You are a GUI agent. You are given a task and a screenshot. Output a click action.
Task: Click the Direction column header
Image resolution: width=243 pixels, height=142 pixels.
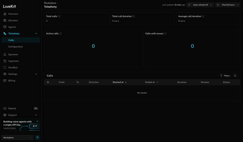[x=94, y=82]
